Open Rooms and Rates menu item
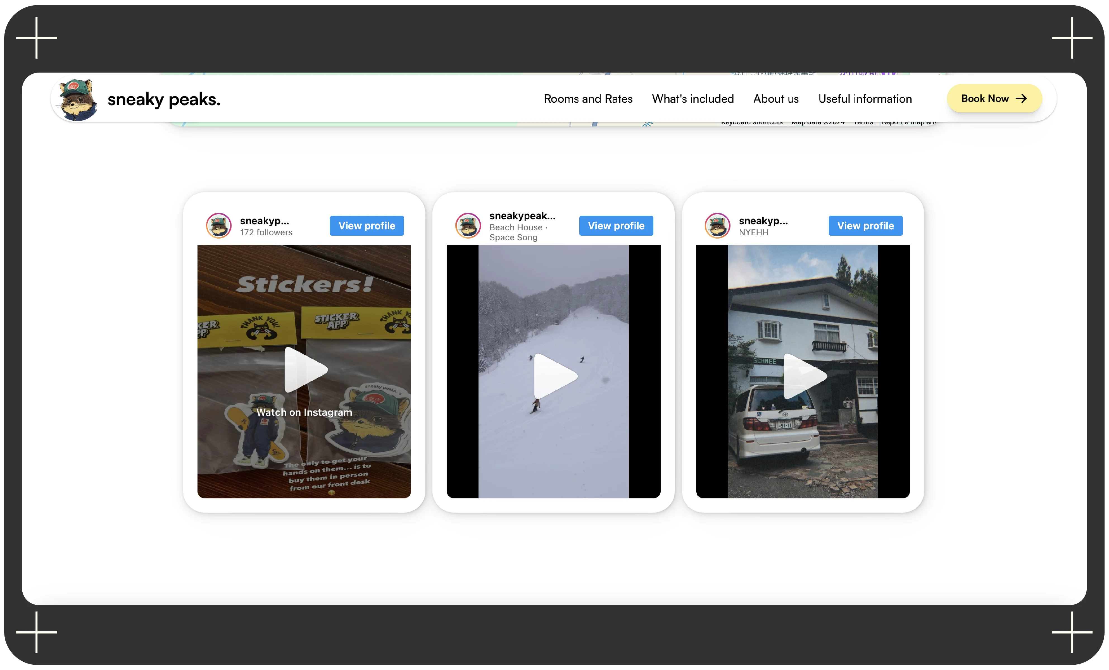 point(588,99)
